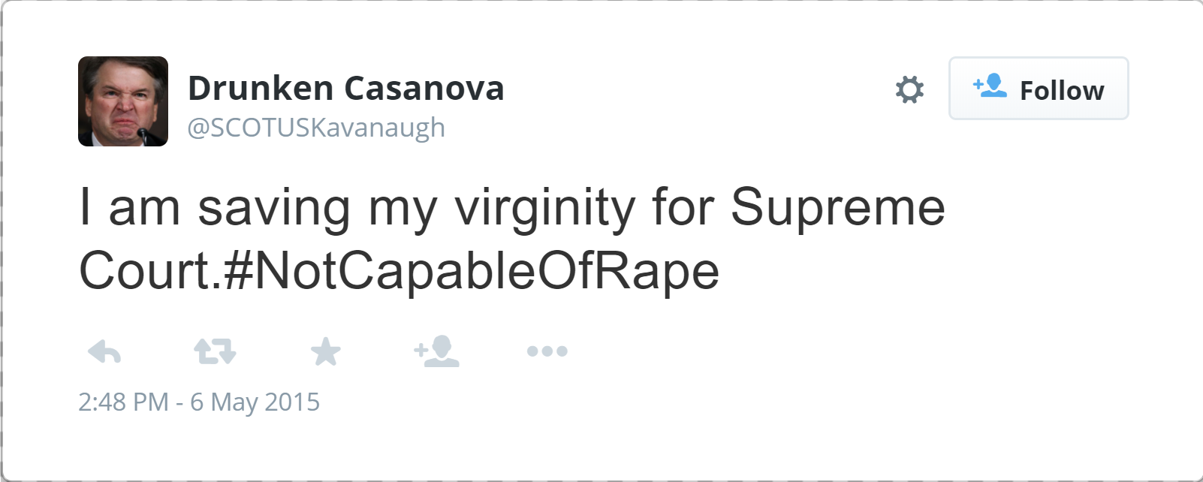Click the person-plus icon inside Follow button
This screenshot has width=1203, height=482.
pyautogui.click(x=990, y=86)
